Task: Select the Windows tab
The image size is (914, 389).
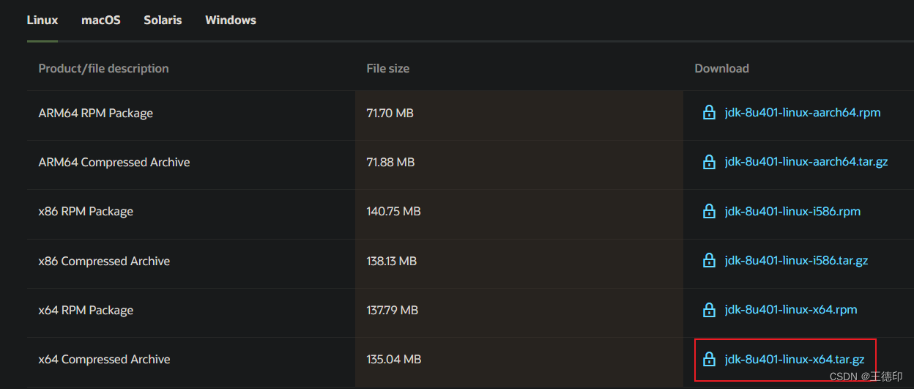Action: click(231, 20)
